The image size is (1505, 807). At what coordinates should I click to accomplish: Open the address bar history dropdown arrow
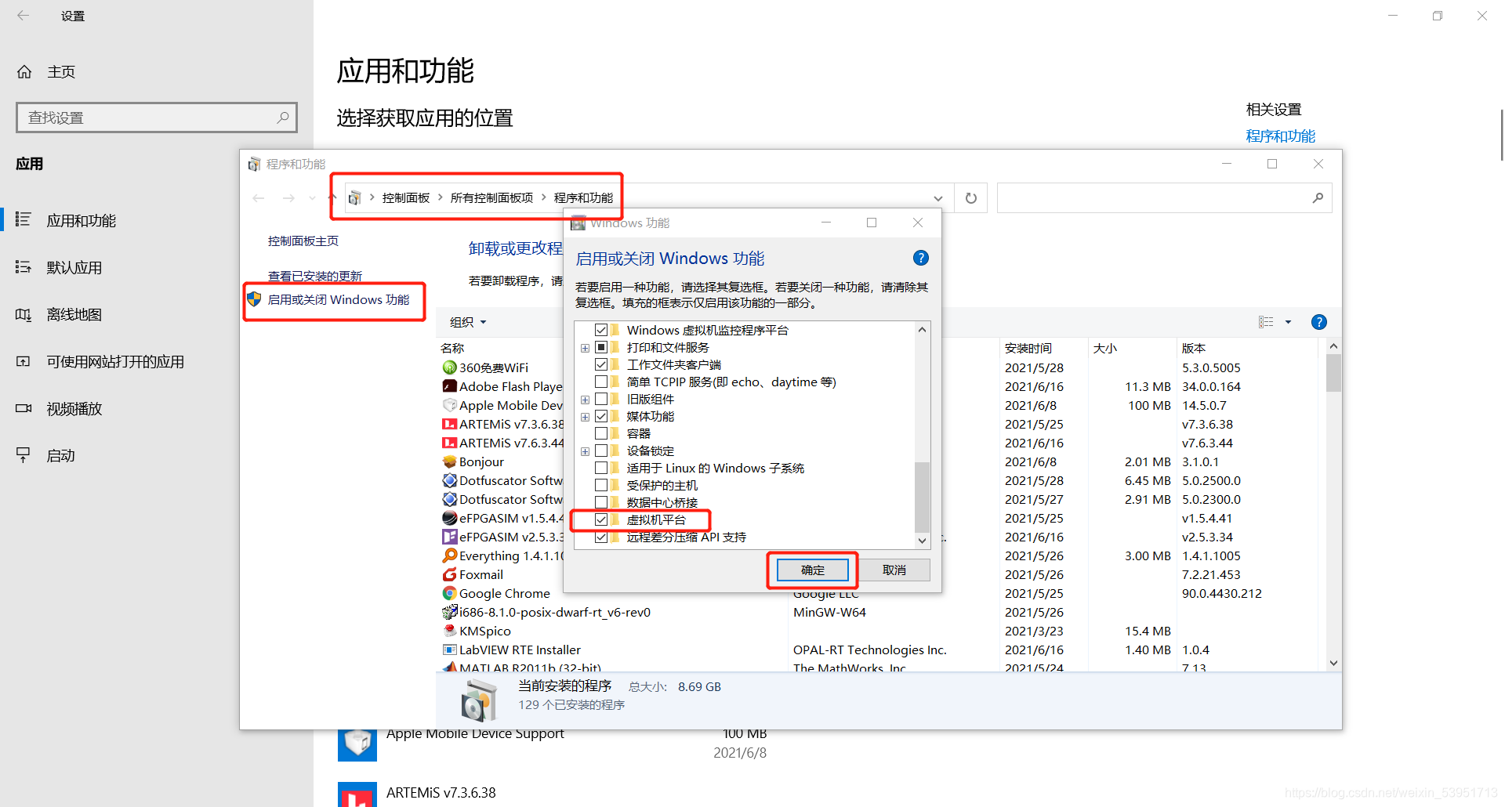[938, 198]
